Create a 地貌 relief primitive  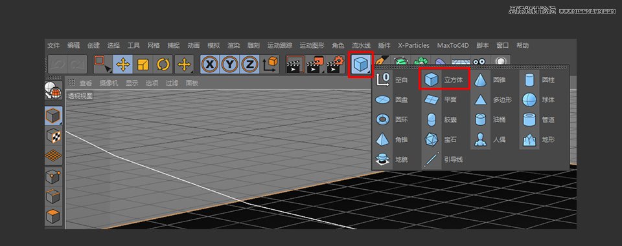[x=393, y=159]
